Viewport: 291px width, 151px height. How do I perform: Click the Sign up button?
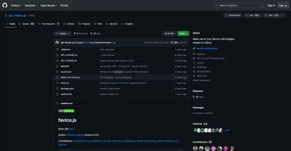(x=283, y=5)
